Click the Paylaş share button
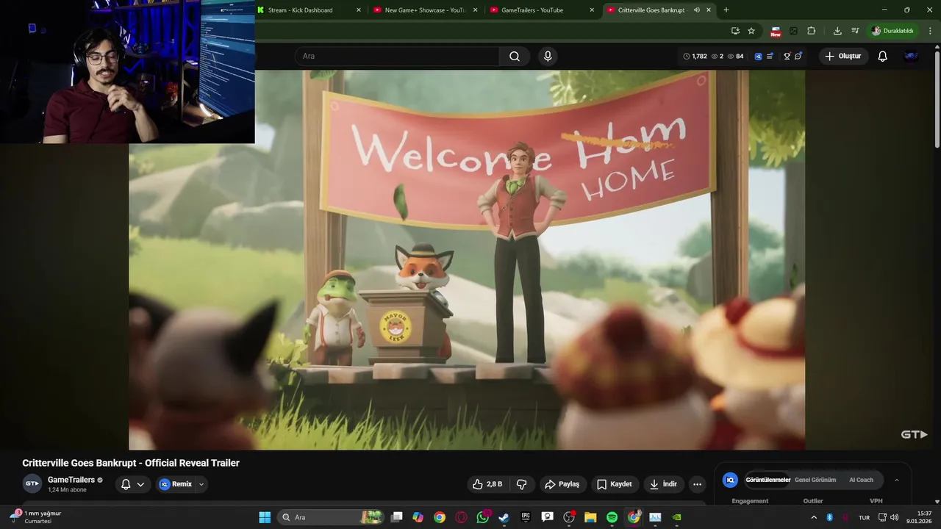This screenshot has height=529, width=941. pyautogui.click(x=562, y=484)
